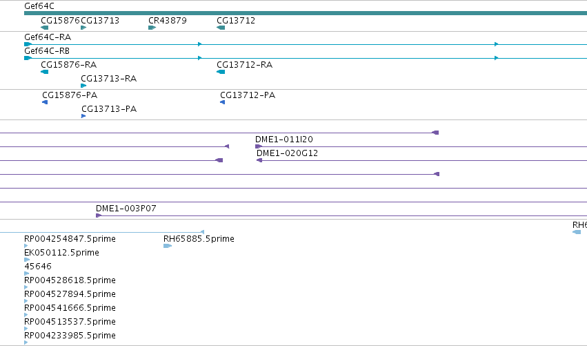Select the CG15876-RA label

(x=68, y=65)
